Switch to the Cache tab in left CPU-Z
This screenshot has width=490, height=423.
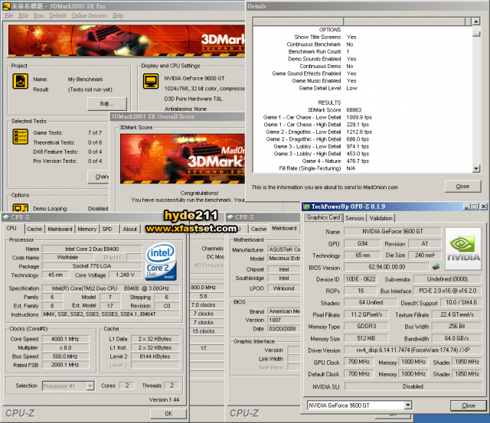pyautogui.click(x=34, y=229)
